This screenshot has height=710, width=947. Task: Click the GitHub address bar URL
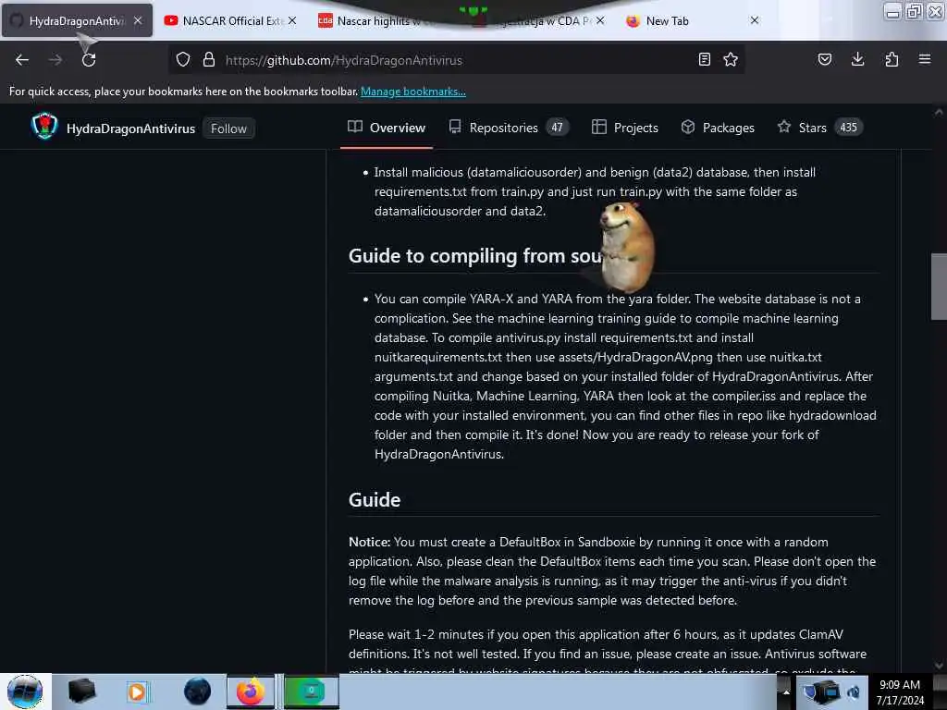coord(344,60)
